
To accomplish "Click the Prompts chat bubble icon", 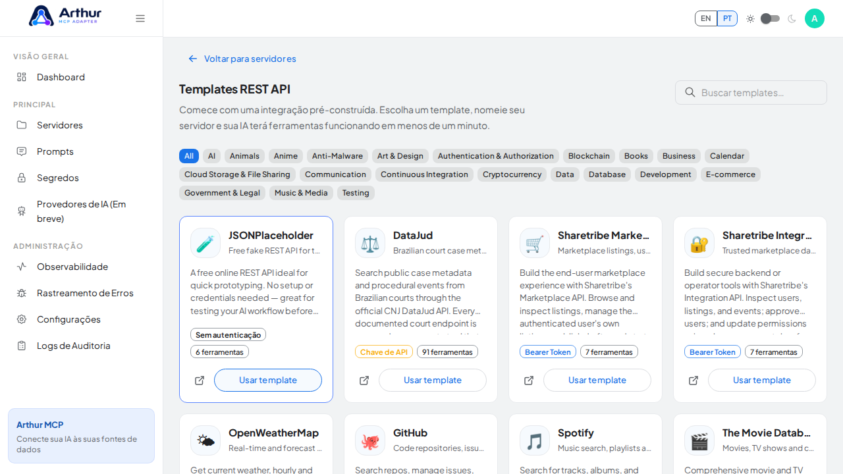I will click(22, 151).
